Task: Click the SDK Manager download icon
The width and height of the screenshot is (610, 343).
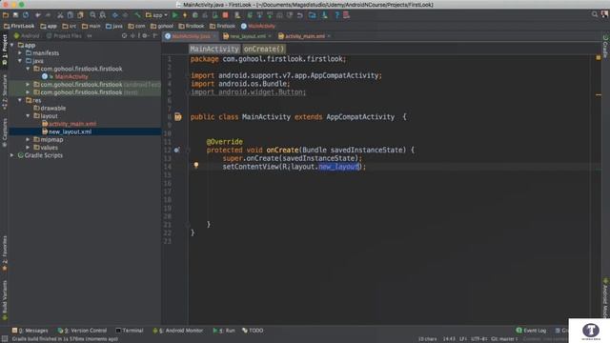Action: point(324,15)
